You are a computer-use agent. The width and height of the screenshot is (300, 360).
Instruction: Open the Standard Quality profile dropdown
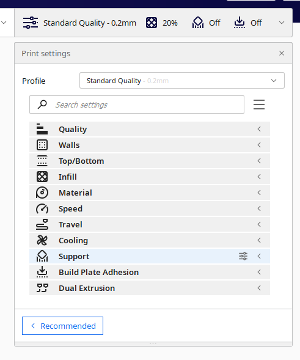182,81
